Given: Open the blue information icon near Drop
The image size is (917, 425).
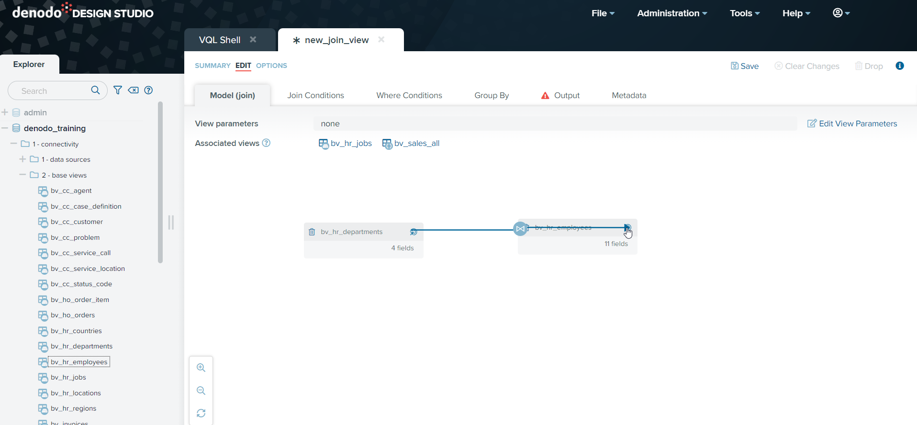Looking at the screenshot, I should (x=900, y=66).
